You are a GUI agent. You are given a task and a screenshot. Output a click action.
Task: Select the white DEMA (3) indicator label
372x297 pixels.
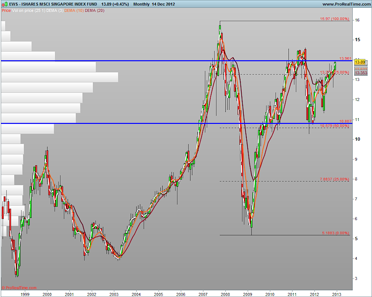55,11
